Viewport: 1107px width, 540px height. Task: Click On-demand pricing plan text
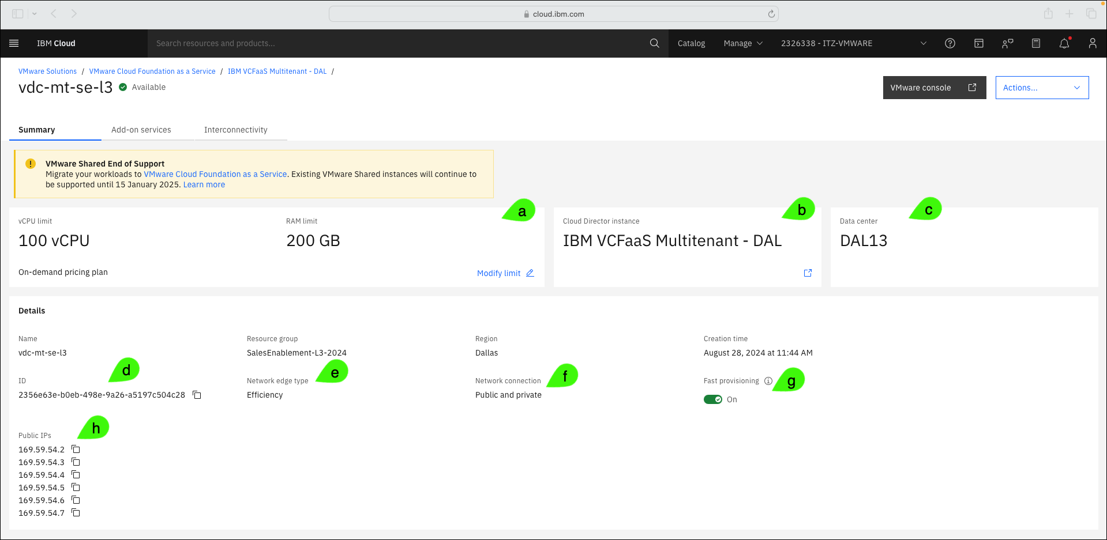coord(63,272)
